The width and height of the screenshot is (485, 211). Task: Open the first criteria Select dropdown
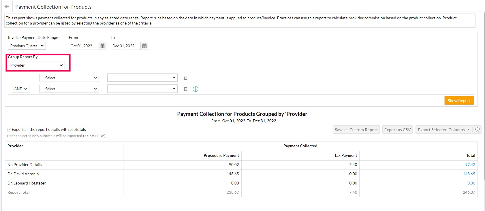69,78
